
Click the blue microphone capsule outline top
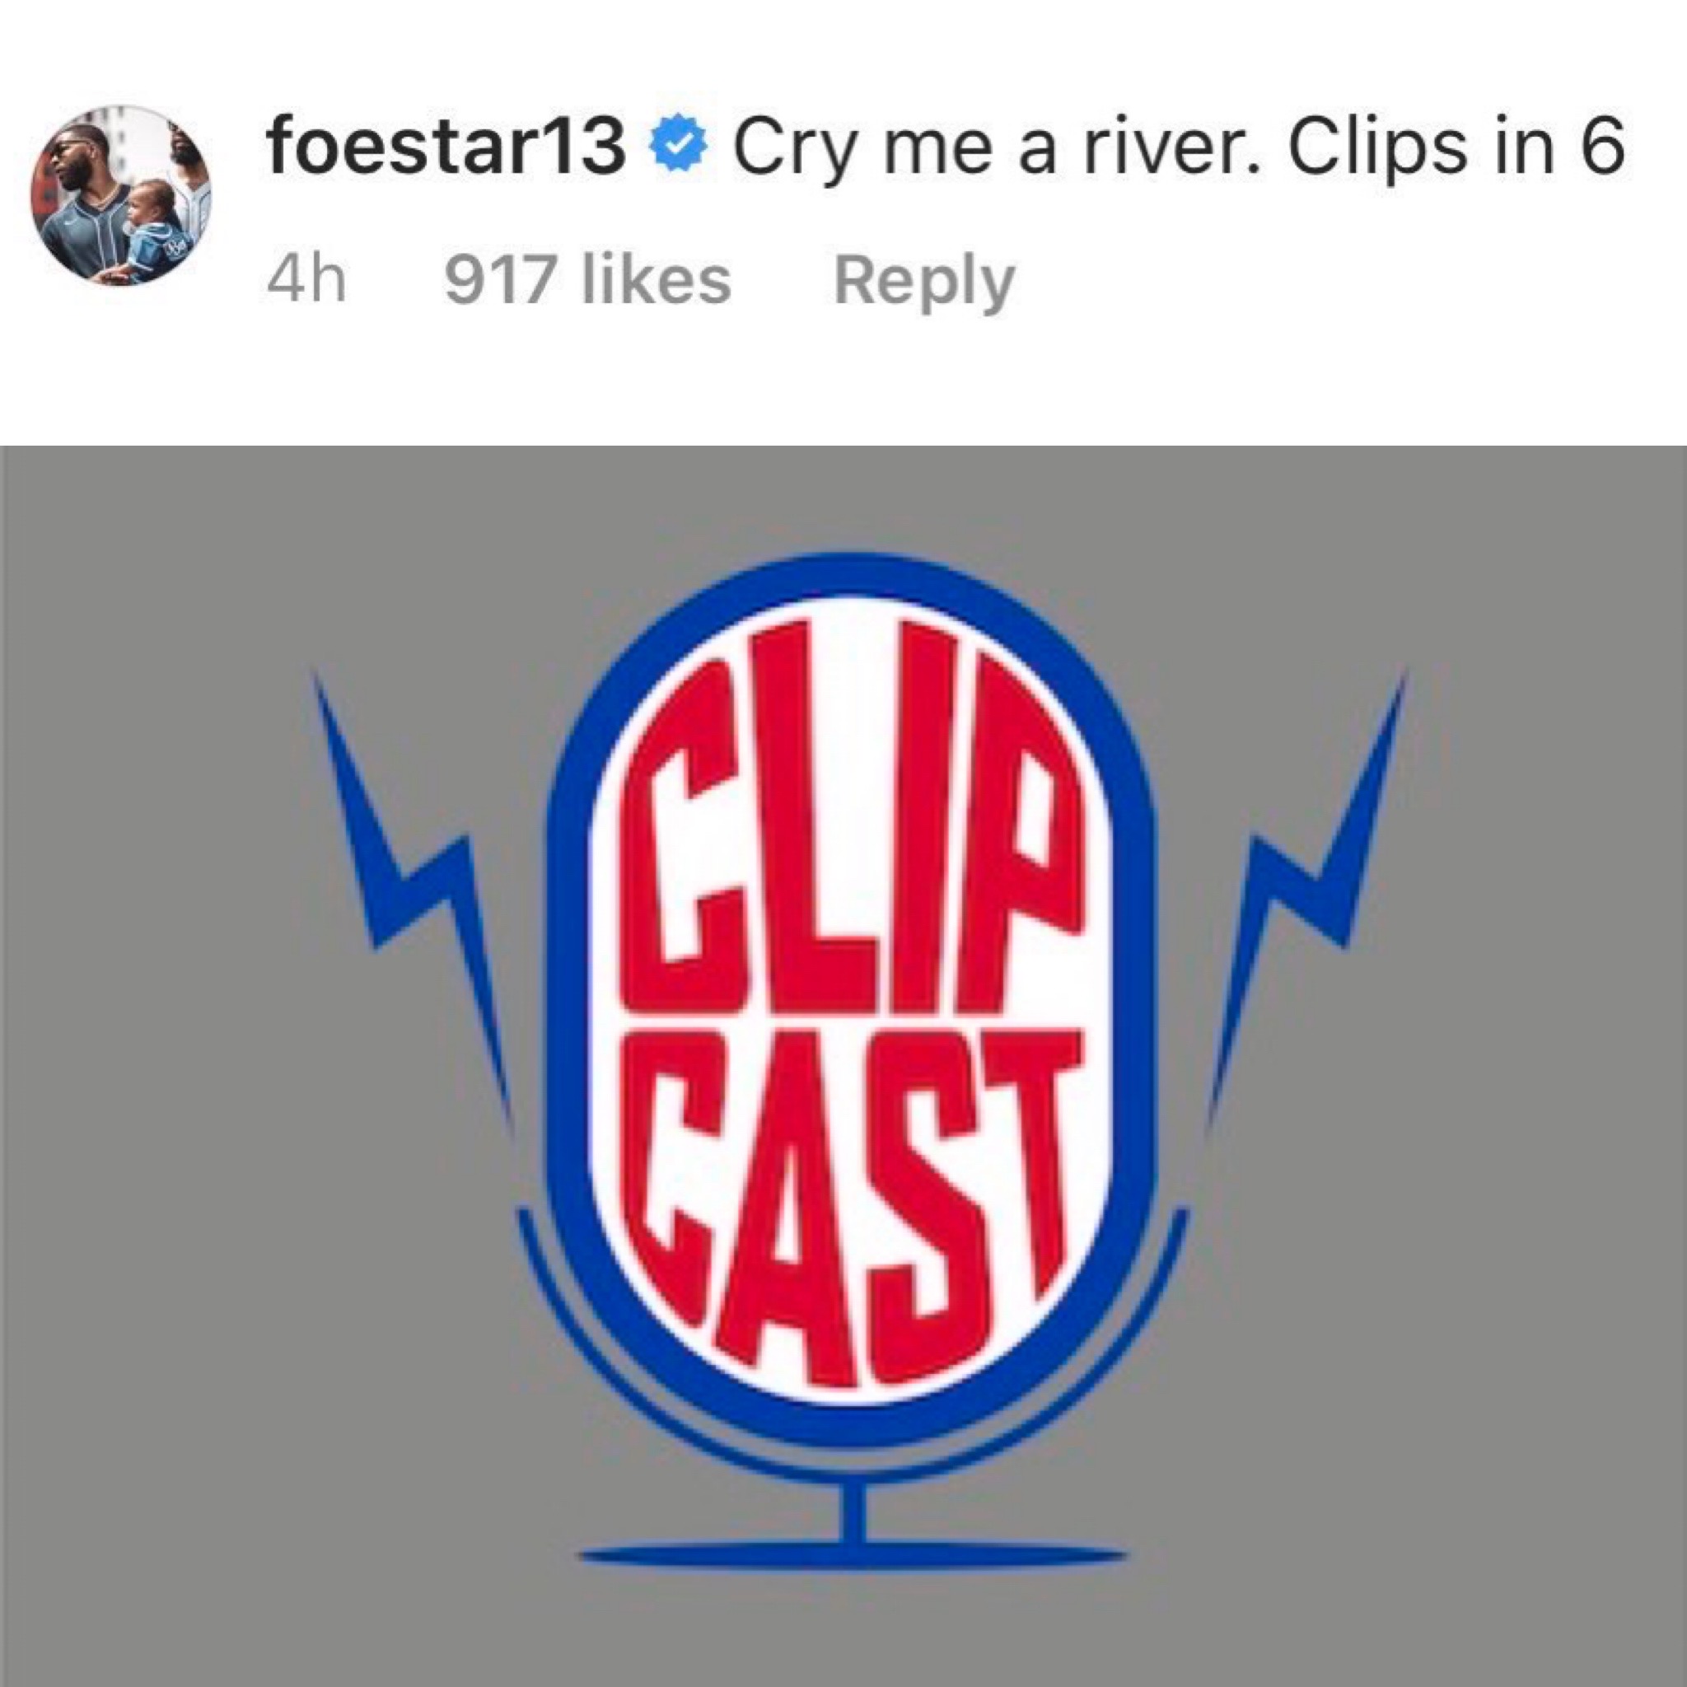[852, 578]
